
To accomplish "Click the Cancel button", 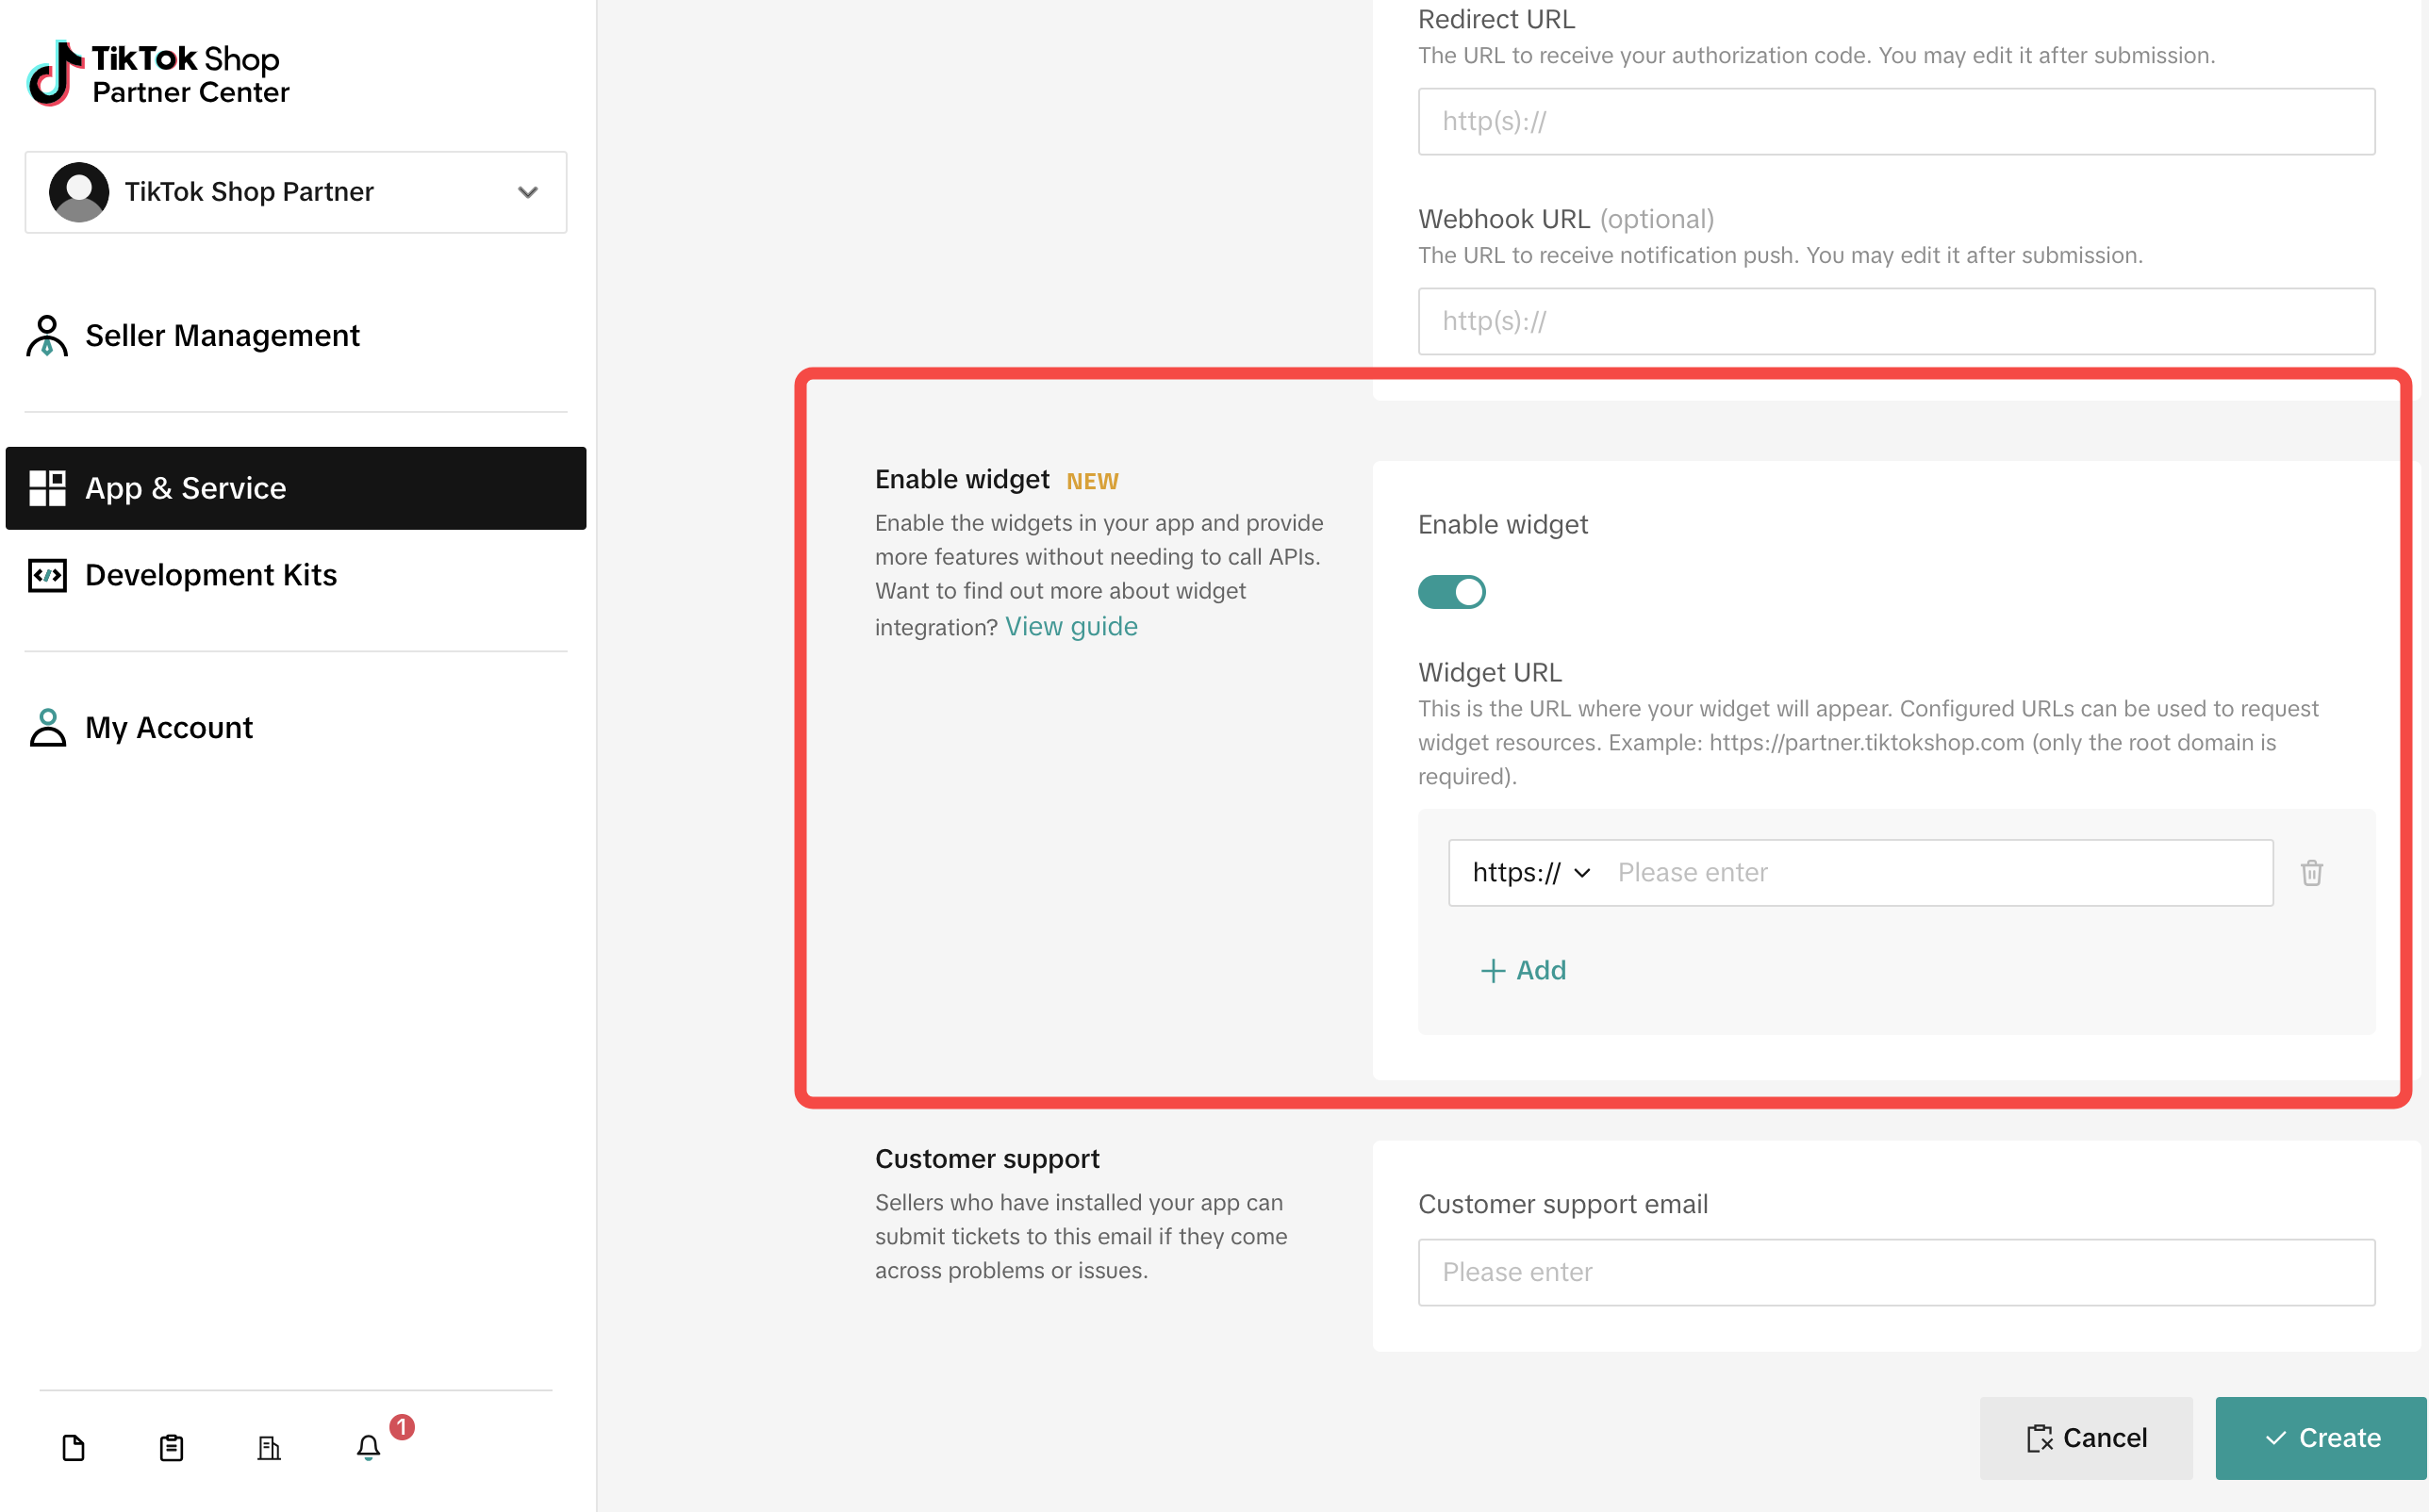I will [2085, 1437].
